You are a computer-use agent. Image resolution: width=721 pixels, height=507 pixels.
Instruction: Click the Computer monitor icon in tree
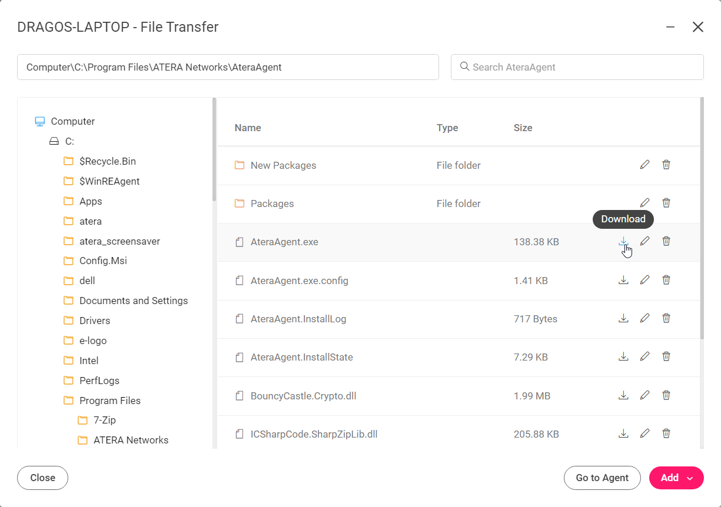[40, 121]
